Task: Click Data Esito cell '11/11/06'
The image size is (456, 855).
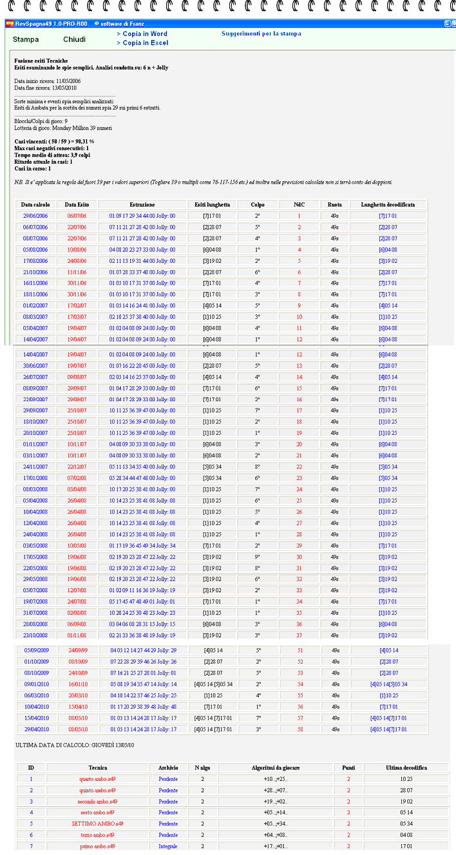Action: click(x=77, y=272)
